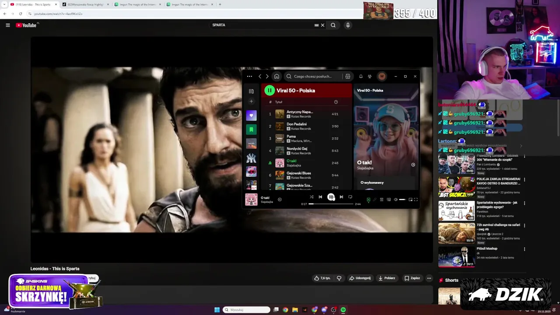Viewport: 560px width, 315px height.
Task: Open a new browser tab
Action: click(x=220, y=4)
